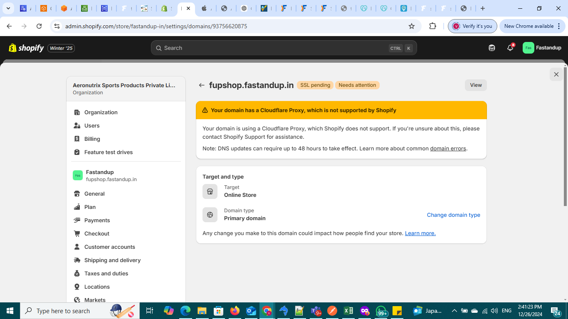Open Outlook from the taskbar
This screenshot has height=319, width=568.
click(x=251, y=311)
